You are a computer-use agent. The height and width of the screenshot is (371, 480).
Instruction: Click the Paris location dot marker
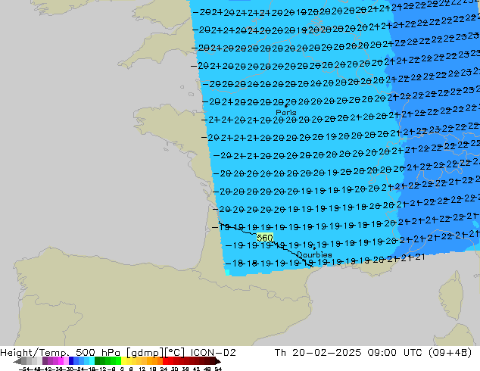286,106
